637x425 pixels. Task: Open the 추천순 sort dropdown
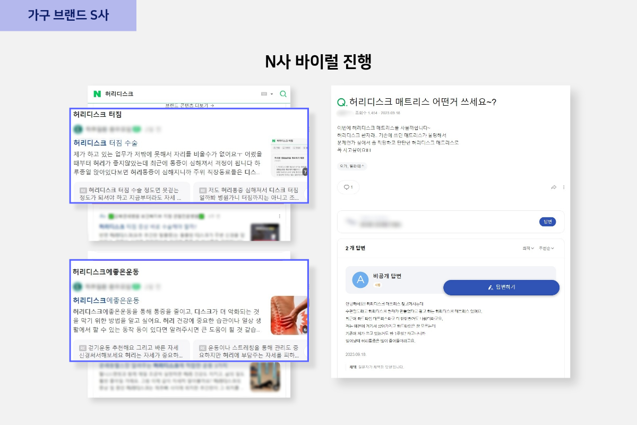pos(546,248)
